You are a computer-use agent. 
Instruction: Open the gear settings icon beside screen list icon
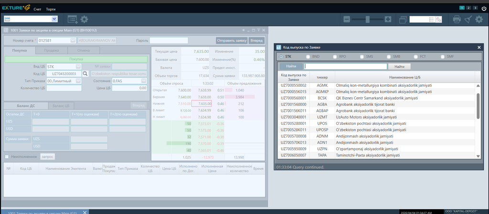(84, 20)
